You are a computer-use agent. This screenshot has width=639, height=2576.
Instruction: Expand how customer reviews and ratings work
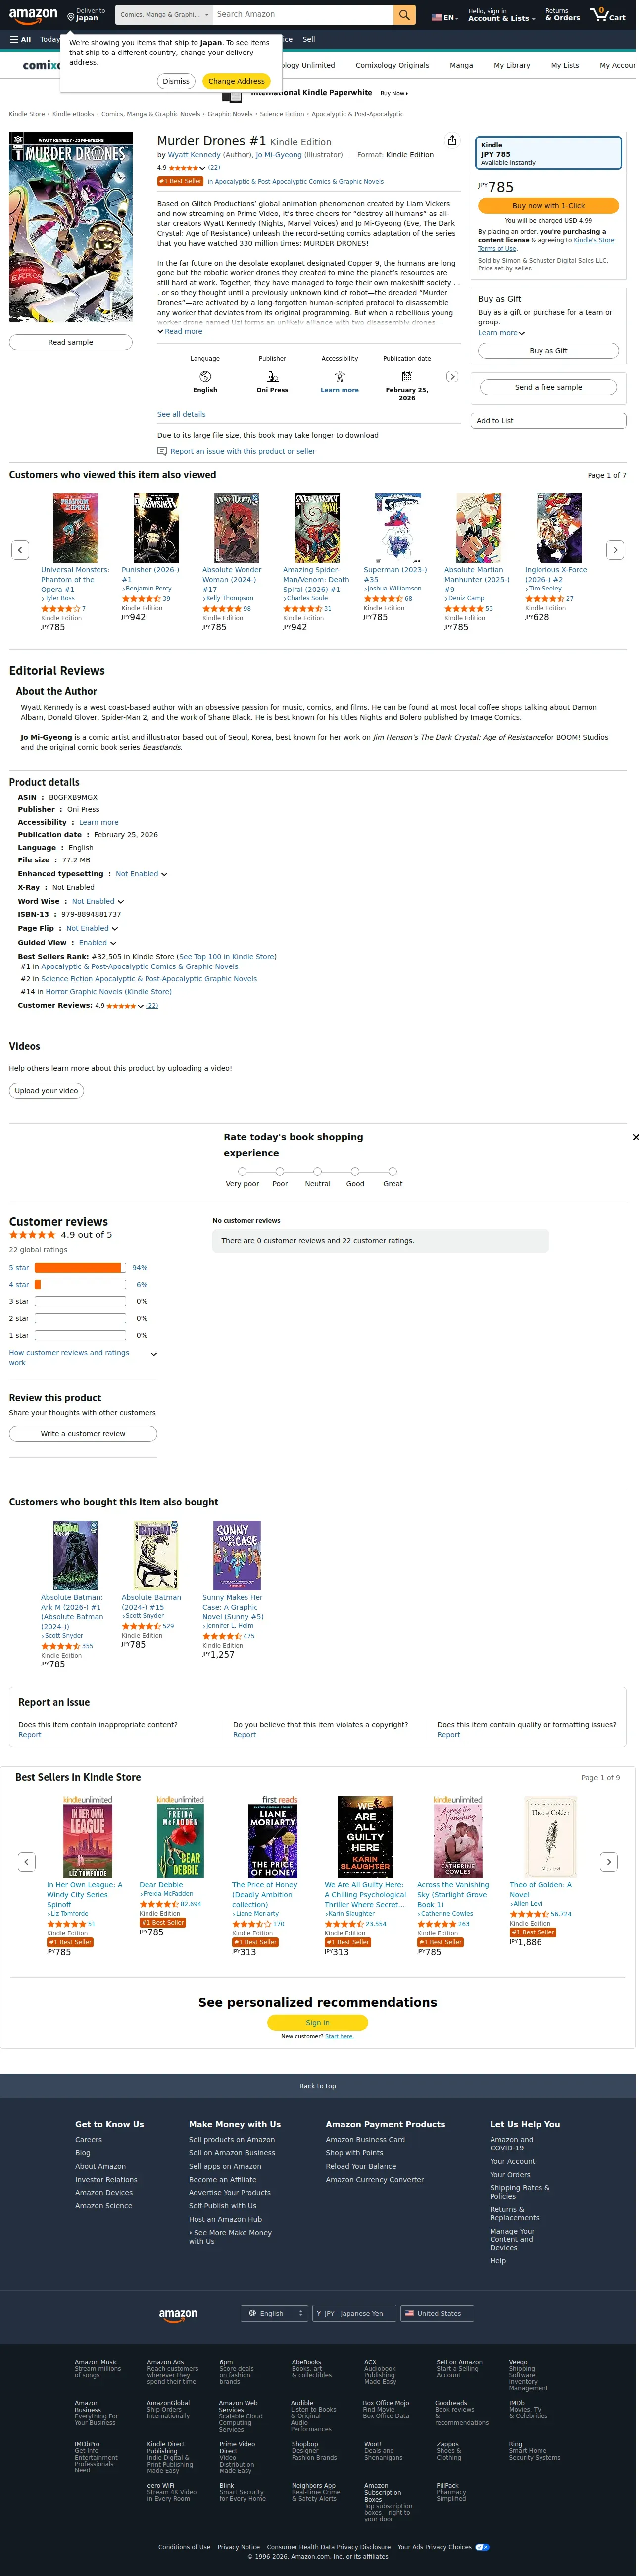(82, 1357)
